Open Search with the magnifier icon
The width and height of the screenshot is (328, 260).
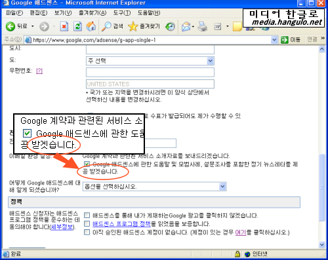[106, 26]
